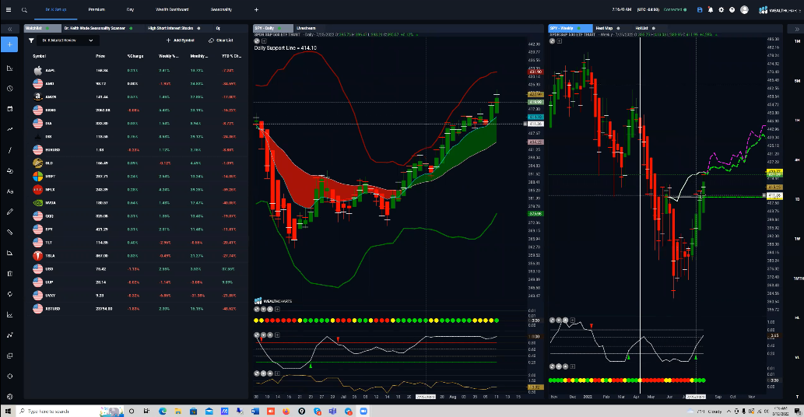Open the help question mark icon
Screen dimensions: 804x417
point(732,10)
